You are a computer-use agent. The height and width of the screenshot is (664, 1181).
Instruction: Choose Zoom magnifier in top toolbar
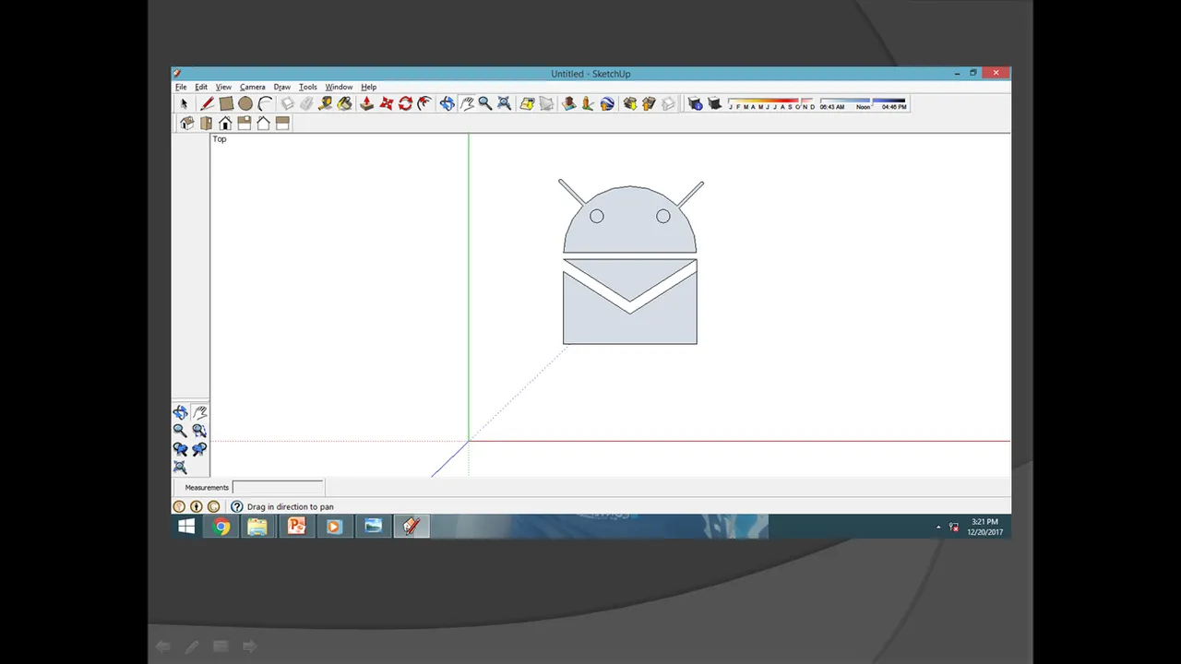pyautogui.click(x=485, y=104)
